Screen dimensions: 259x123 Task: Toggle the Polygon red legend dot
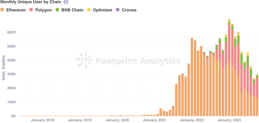(x=31, y=10)
